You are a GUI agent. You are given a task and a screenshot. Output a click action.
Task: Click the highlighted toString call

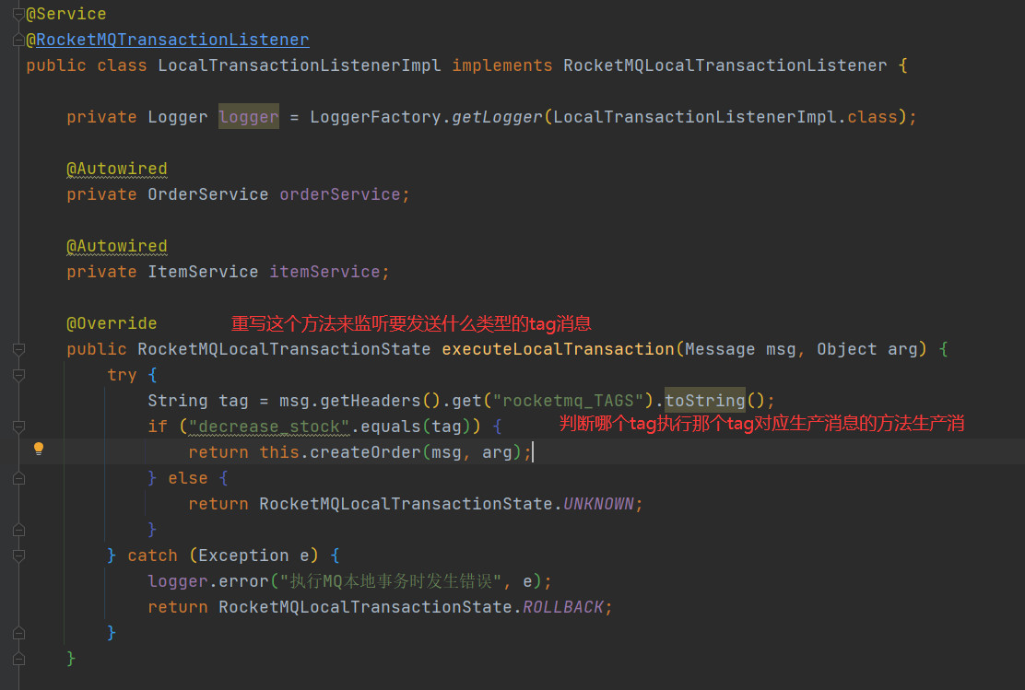click(704, 401)
